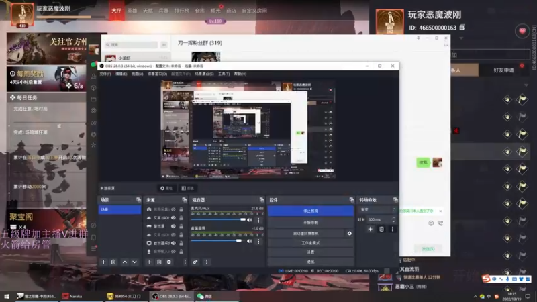The width and height of the screenshot is (537, 302).
Task: Toggle lock on 游戏源 source
Action: coord(181,226)
